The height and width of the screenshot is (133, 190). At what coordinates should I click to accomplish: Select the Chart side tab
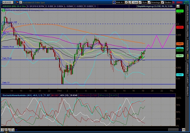tap(188, 57)
